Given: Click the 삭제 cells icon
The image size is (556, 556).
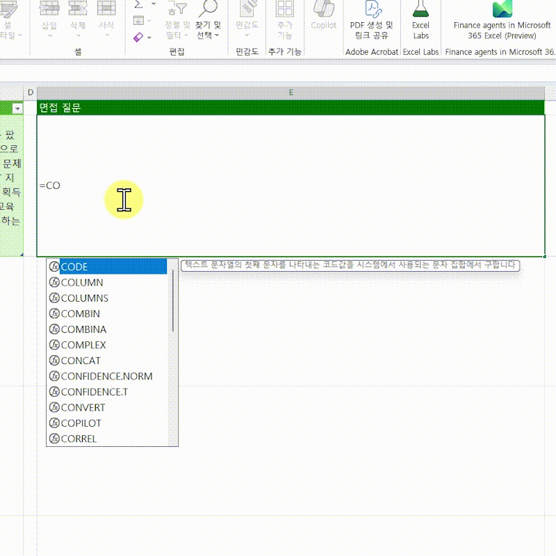Looking at the screenshot, I should pos(79,8).
